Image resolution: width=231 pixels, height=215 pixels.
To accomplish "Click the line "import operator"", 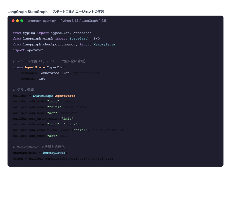I will tap(28, 50).
